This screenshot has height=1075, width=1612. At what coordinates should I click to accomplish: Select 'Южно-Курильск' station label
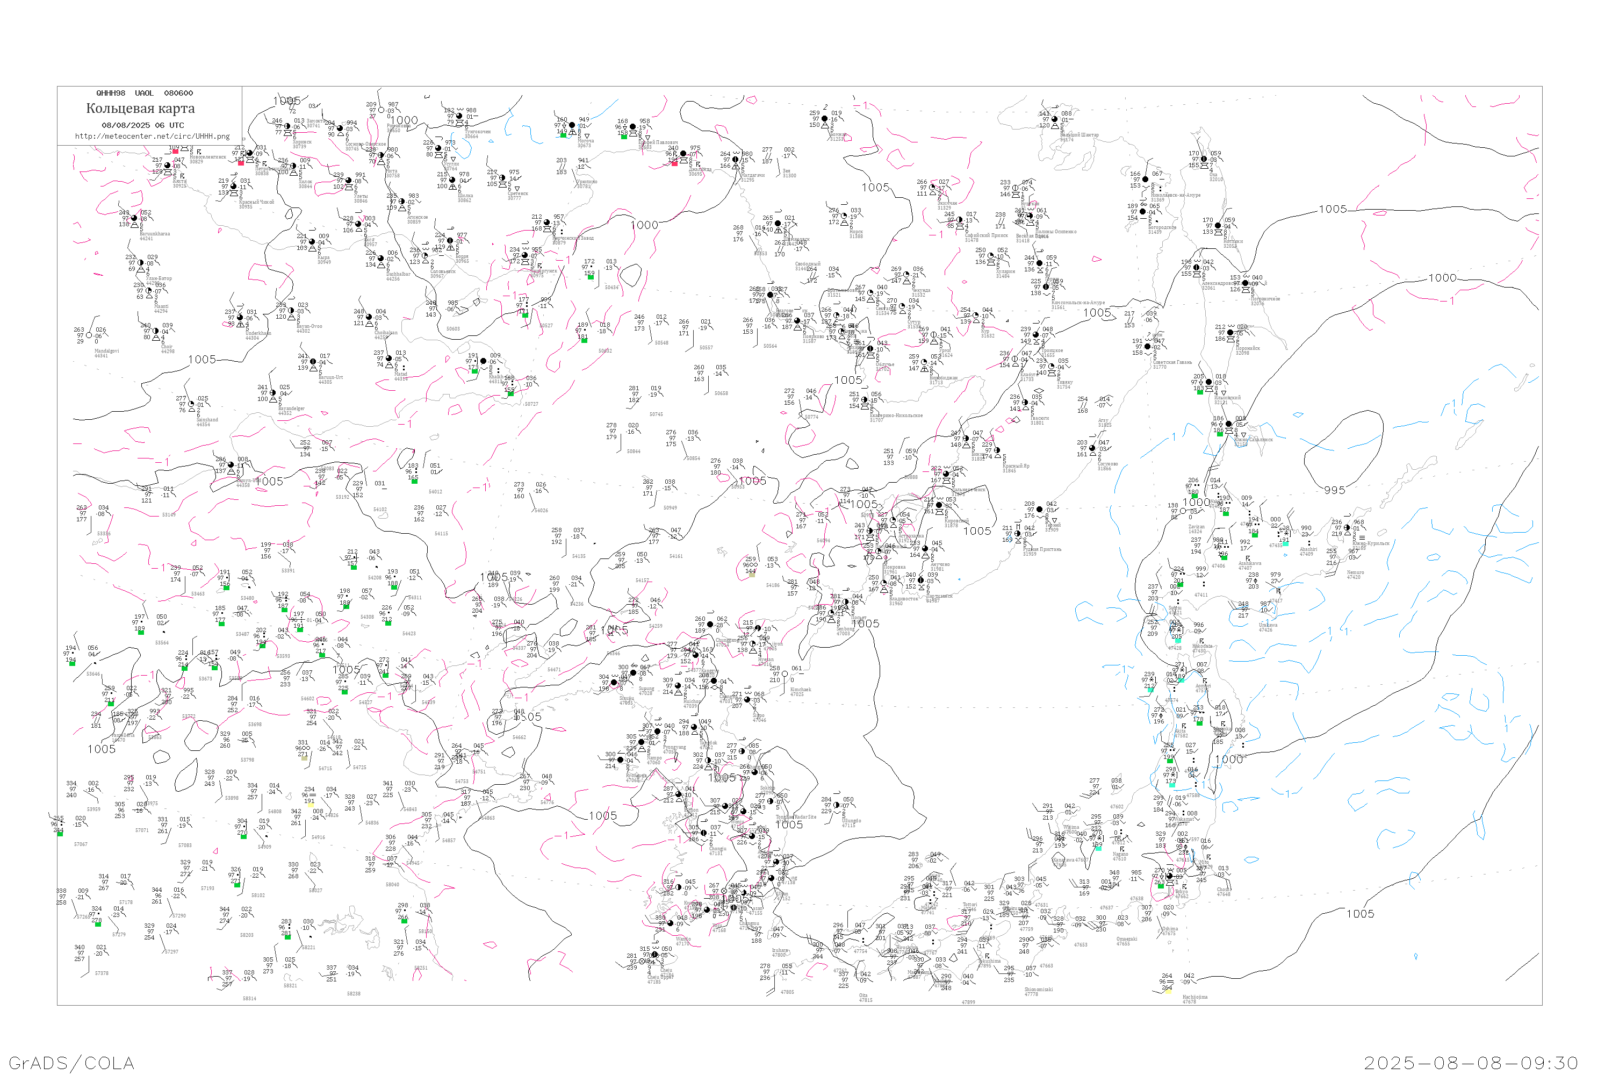(x=1371, y=543)
